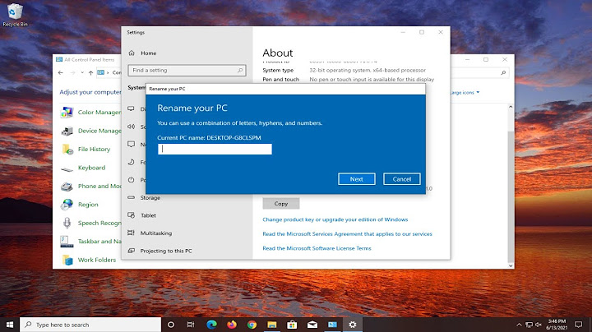Select Projecting to this PC
This screenshot has width=592, height=332.
tap(166, 251)
